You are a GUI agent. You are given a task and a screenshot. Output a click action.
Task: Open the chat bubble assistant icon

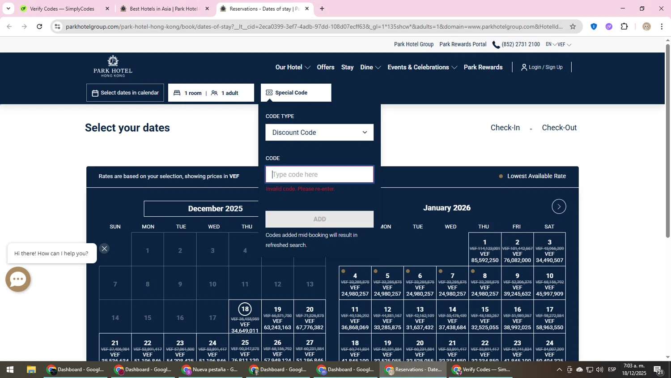pos(18,279)
